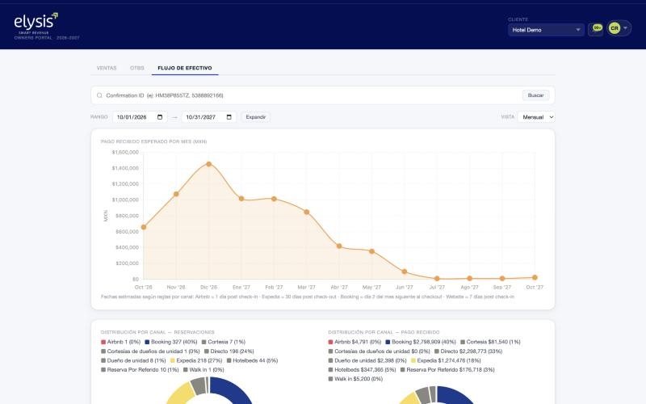The height and width of the screenshot is (404, 646).
Task: Click the Ago '27 data point on chart
Action: (x=470, y=278)
